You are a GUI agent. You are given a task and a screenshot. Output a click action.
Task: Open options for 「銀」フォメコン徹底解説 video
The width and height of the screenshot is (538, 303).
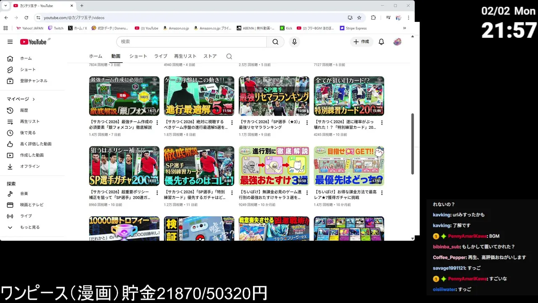pyautogui.click(x=157, y=122)
